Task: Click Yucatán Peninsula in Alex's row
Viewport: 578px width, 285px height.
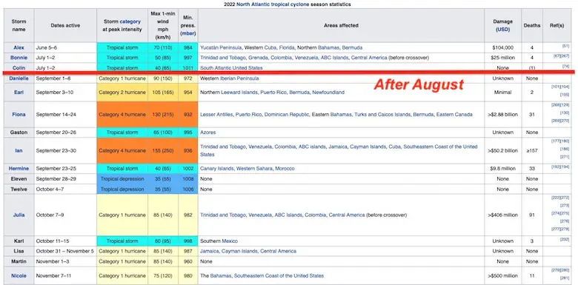Action: 221,47
